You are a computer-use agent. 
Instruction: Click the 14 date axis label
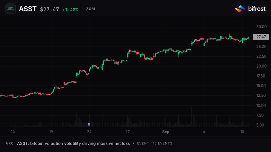13,132
